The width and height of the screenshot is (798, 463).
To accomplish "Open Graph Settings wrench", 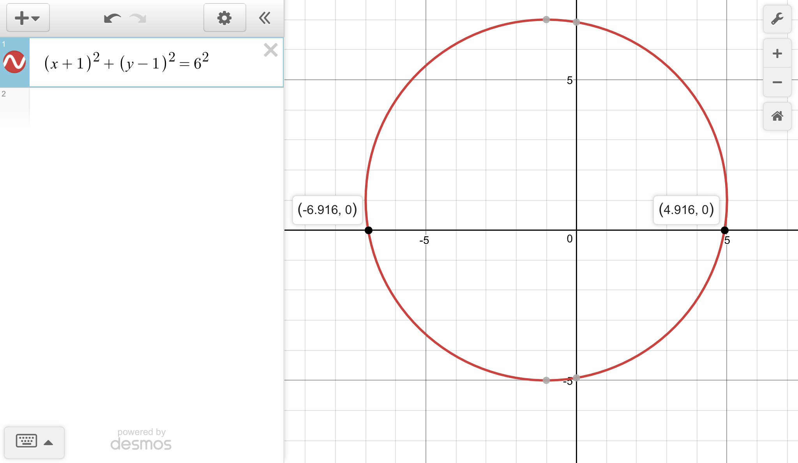I will tap(777, 19).
